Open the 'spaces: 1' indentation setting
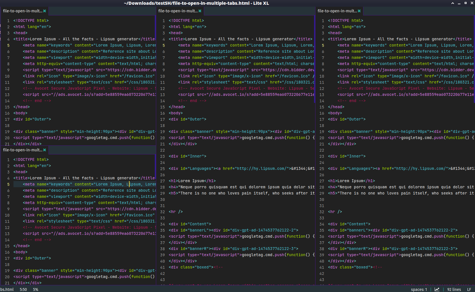 tap(419, 289)
